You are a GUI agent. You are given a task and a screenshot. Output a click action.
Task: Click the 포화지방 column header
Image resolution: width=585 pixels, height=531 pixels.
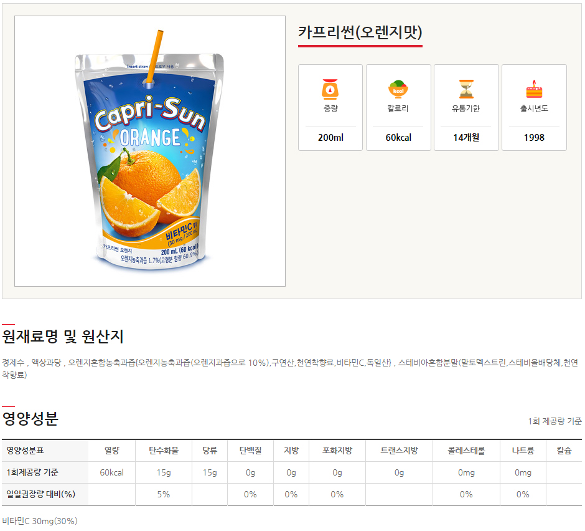[337, 450]
